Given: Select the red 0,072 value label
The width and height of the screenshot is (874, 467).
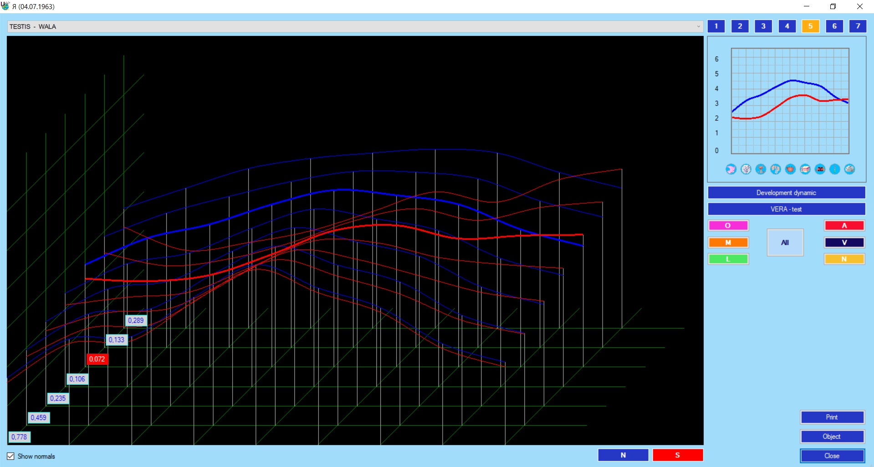Looking at the screenshot, I should tap(97, 359).
